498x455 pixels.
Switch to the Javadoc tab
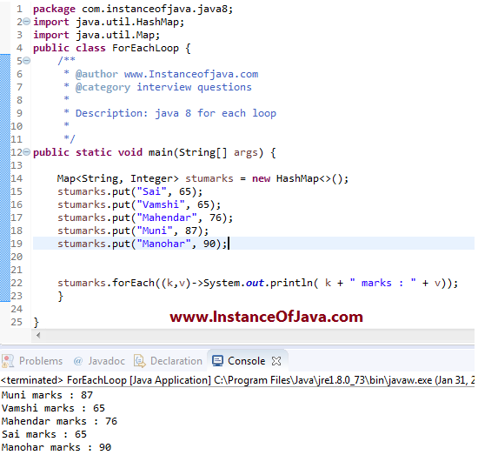(x=99, y=361)
